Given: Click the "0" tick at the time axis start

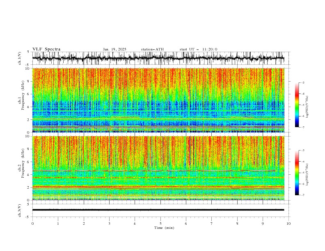Looking at the screenshot, I should (32, 224).
